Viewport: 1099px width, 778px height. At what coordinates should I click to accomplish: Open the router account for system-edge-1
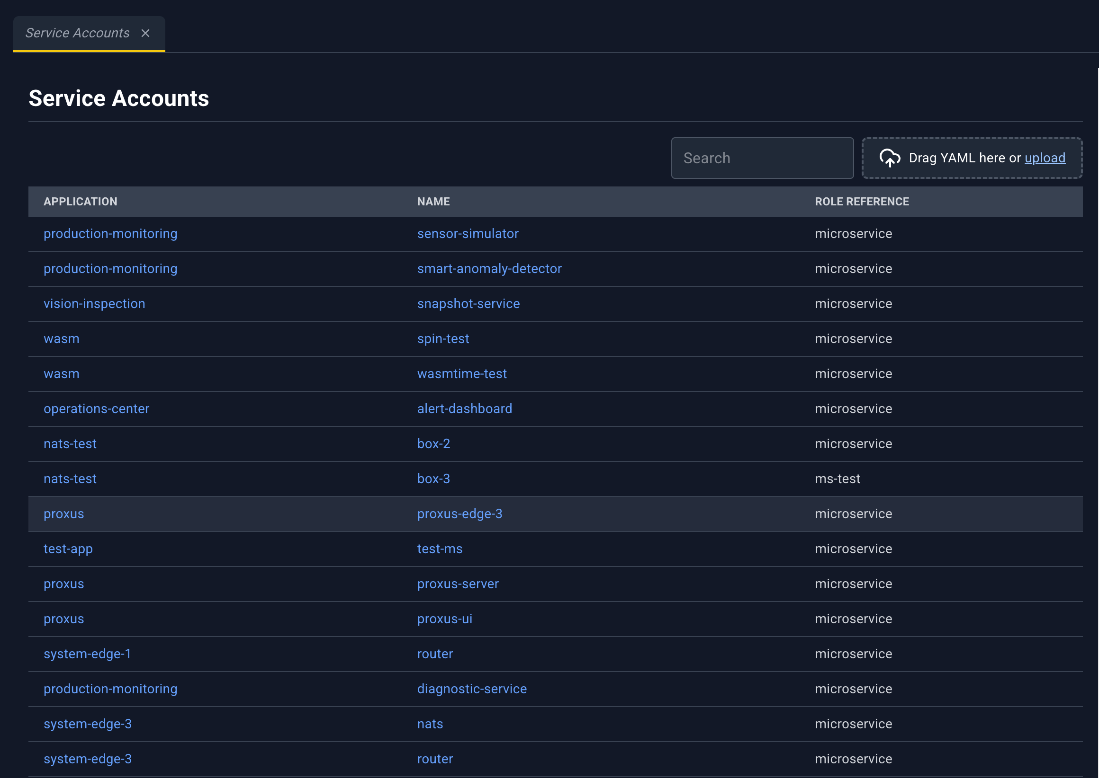tap(435, 654)
